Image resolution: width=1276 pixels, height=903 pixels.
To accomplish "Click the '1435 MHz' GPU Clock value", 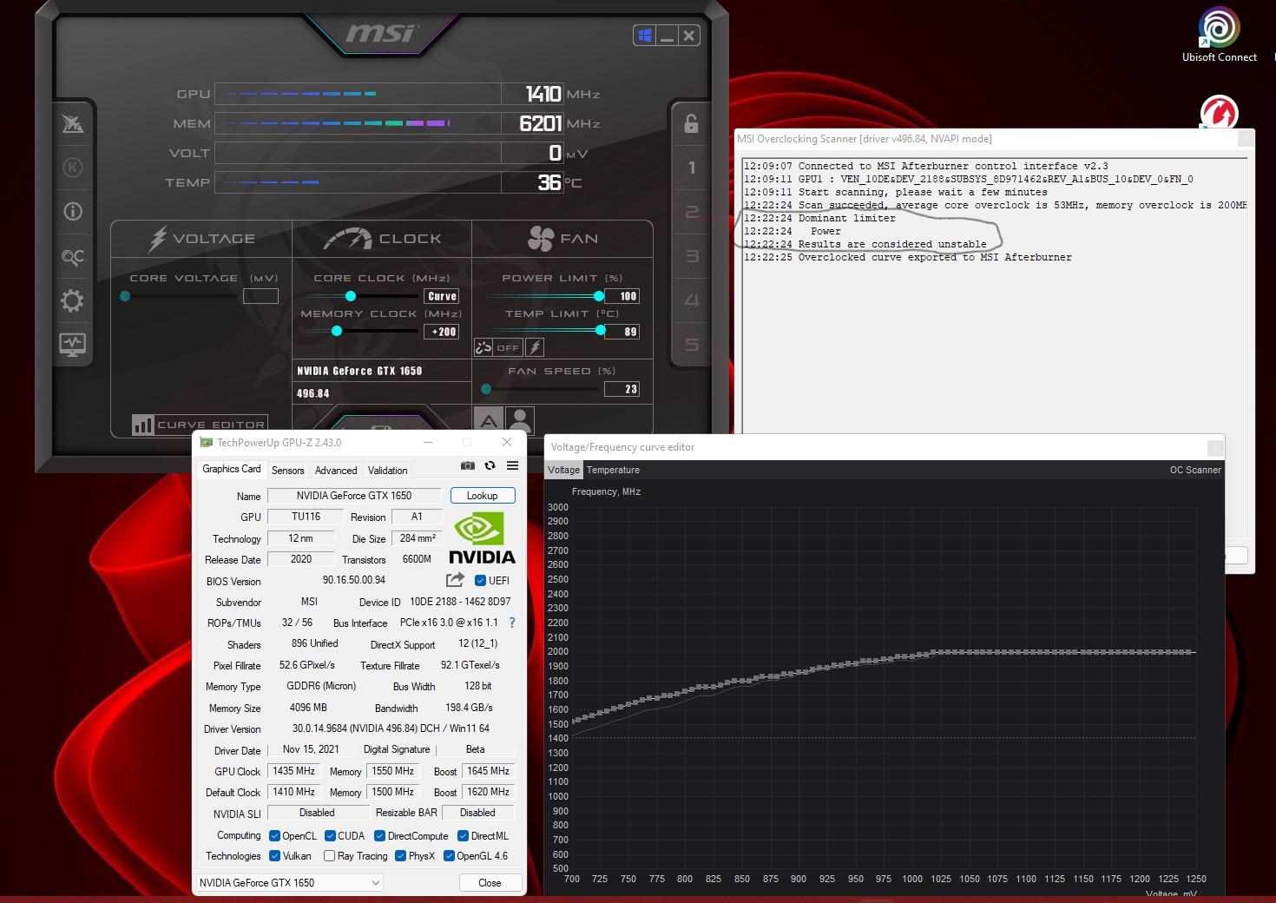I will click(294, 771).
